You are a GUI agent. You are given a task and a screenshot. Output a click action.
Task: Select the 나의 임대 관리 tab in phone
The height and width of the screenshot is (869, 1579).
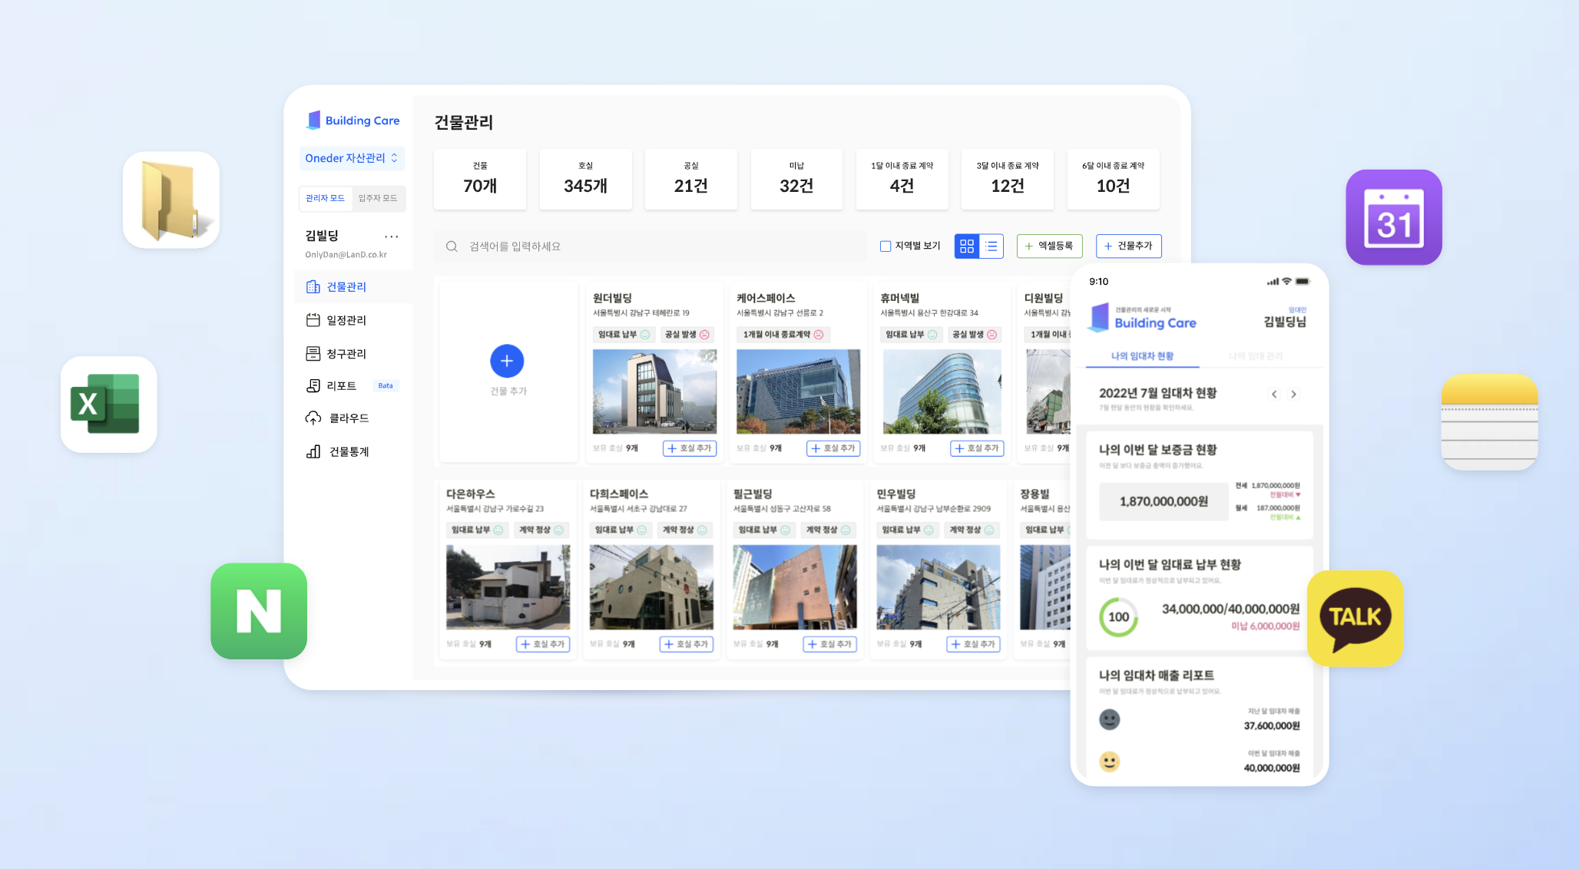[x=1256, y=356]
